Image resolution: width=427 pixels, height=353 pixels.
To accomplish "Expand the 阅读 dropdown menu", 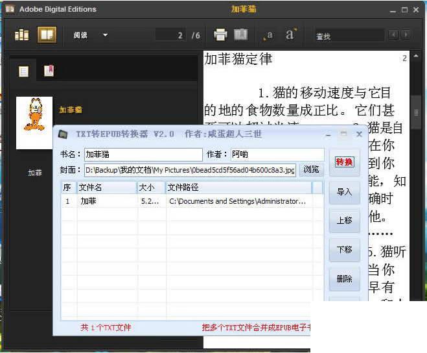I will (x=105, y=35).
